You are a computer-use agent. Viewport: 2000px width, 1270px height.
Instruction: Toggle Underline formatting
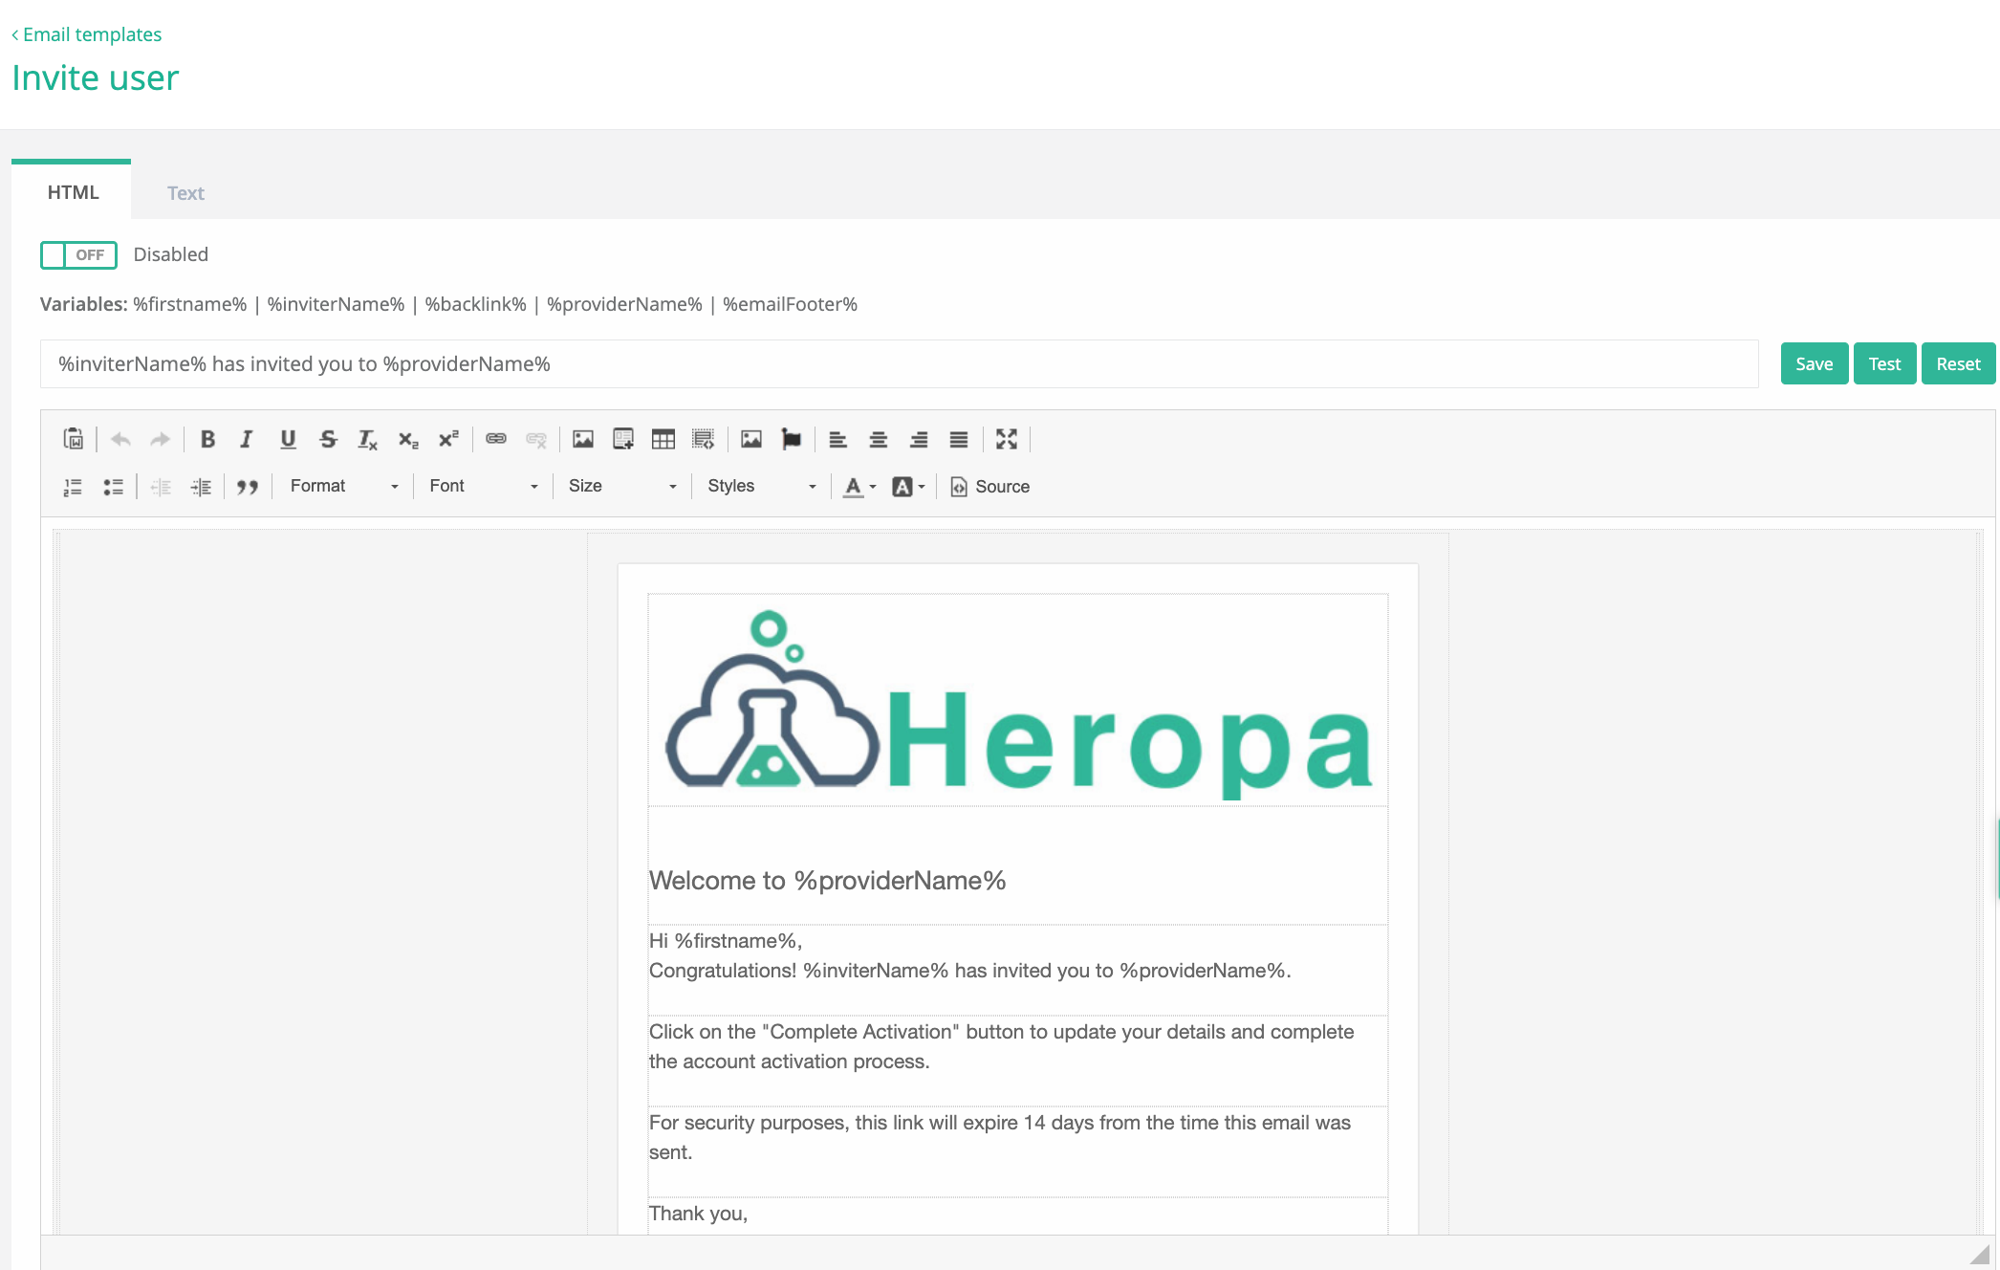tap(288, 439)
